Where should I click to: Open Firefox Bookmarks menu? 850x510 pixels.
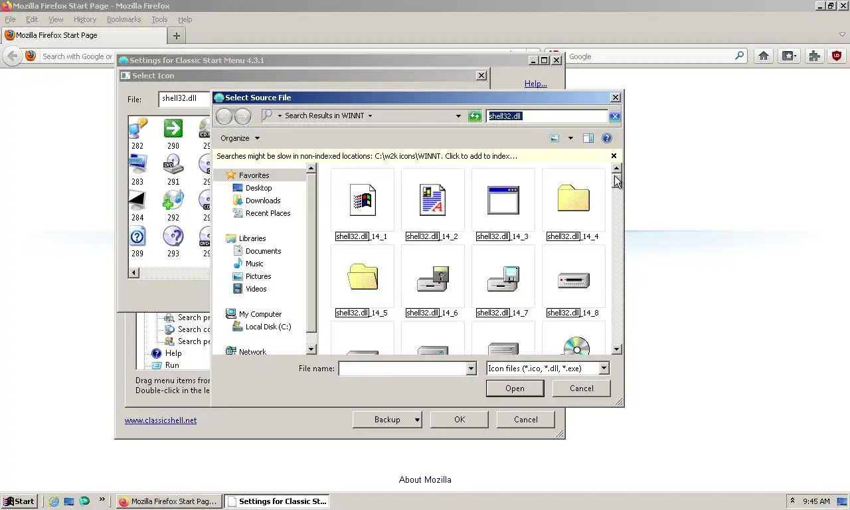(x=124, y=20)
